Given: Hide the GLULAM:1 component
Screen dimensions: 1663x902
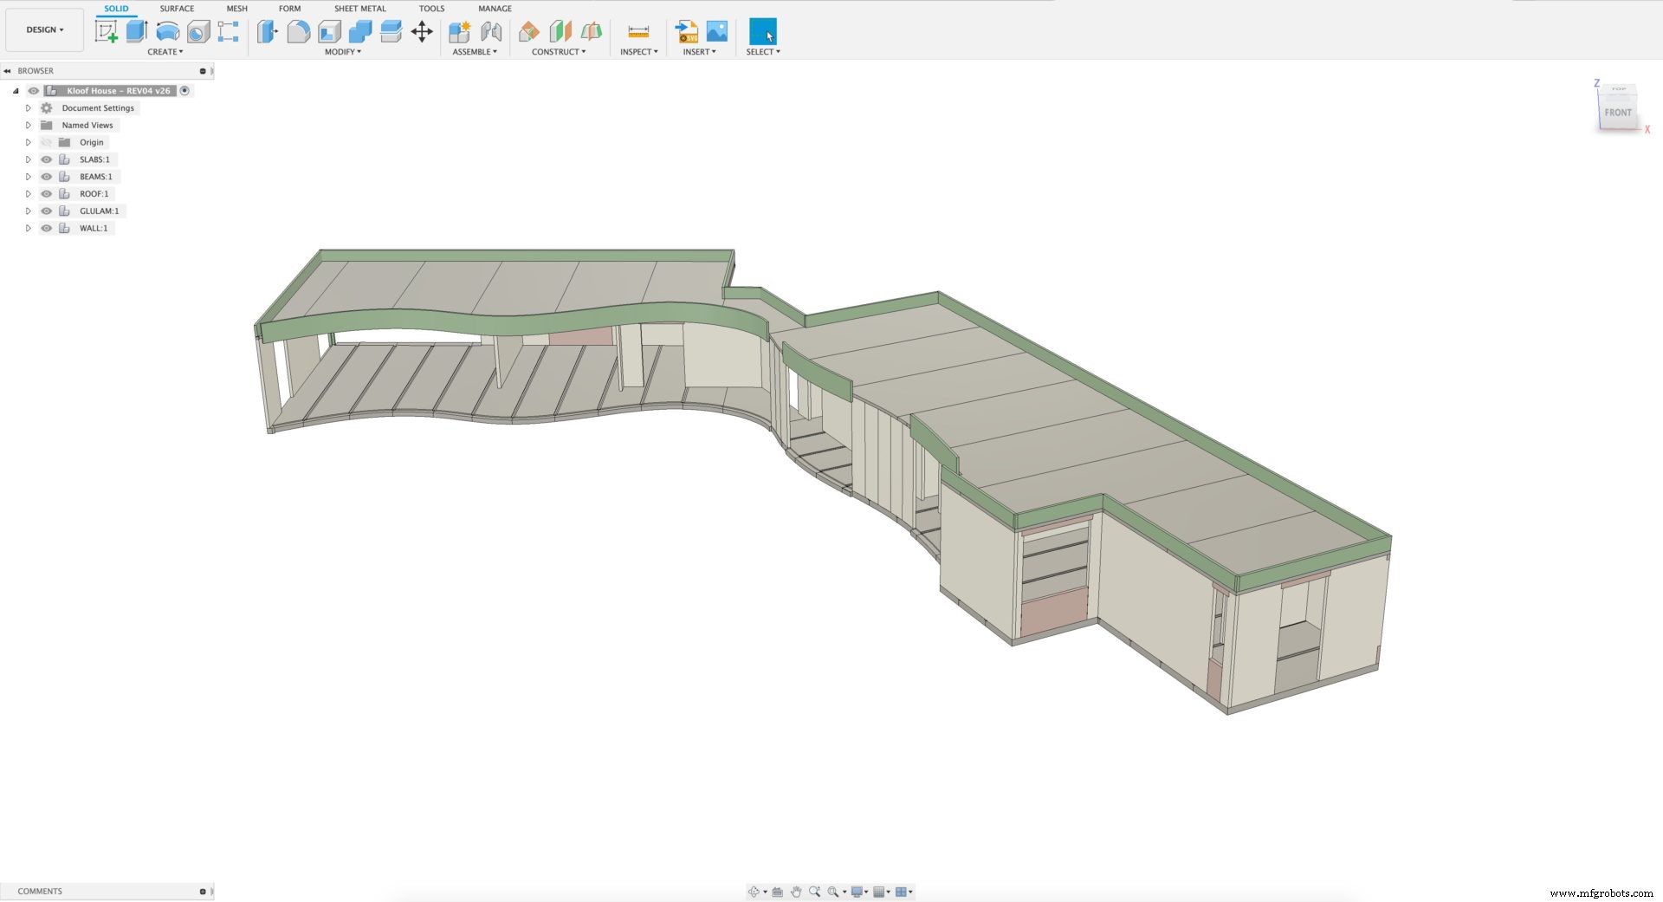Looking at the screenshot, I should pos(46,211).
